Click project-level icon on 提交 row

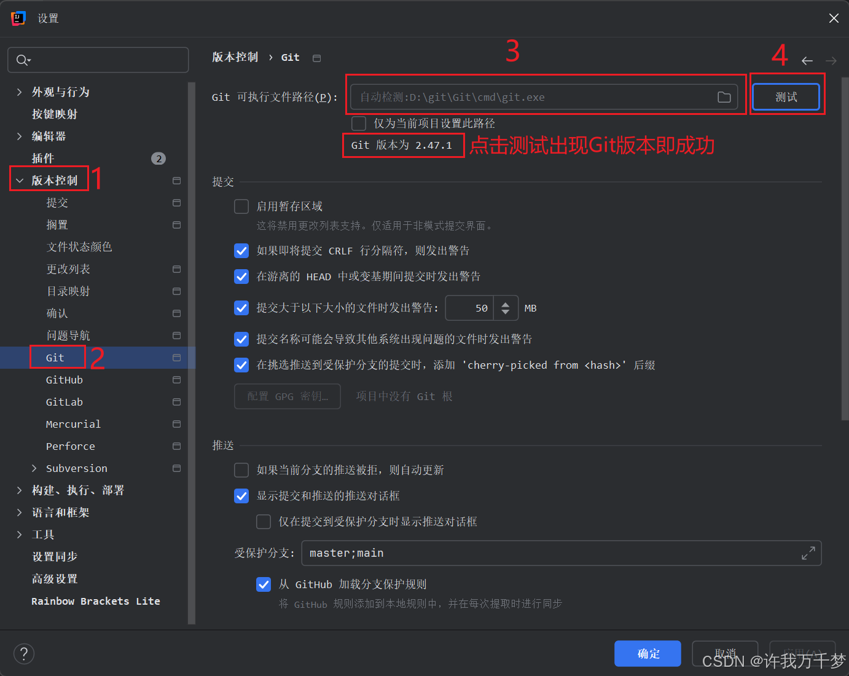[x=177, y=203]
